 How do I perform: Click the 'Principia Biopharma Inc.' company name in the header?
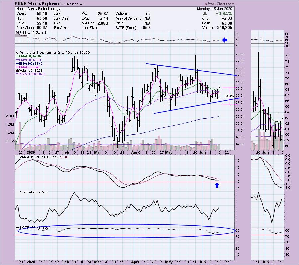[47, 4]
